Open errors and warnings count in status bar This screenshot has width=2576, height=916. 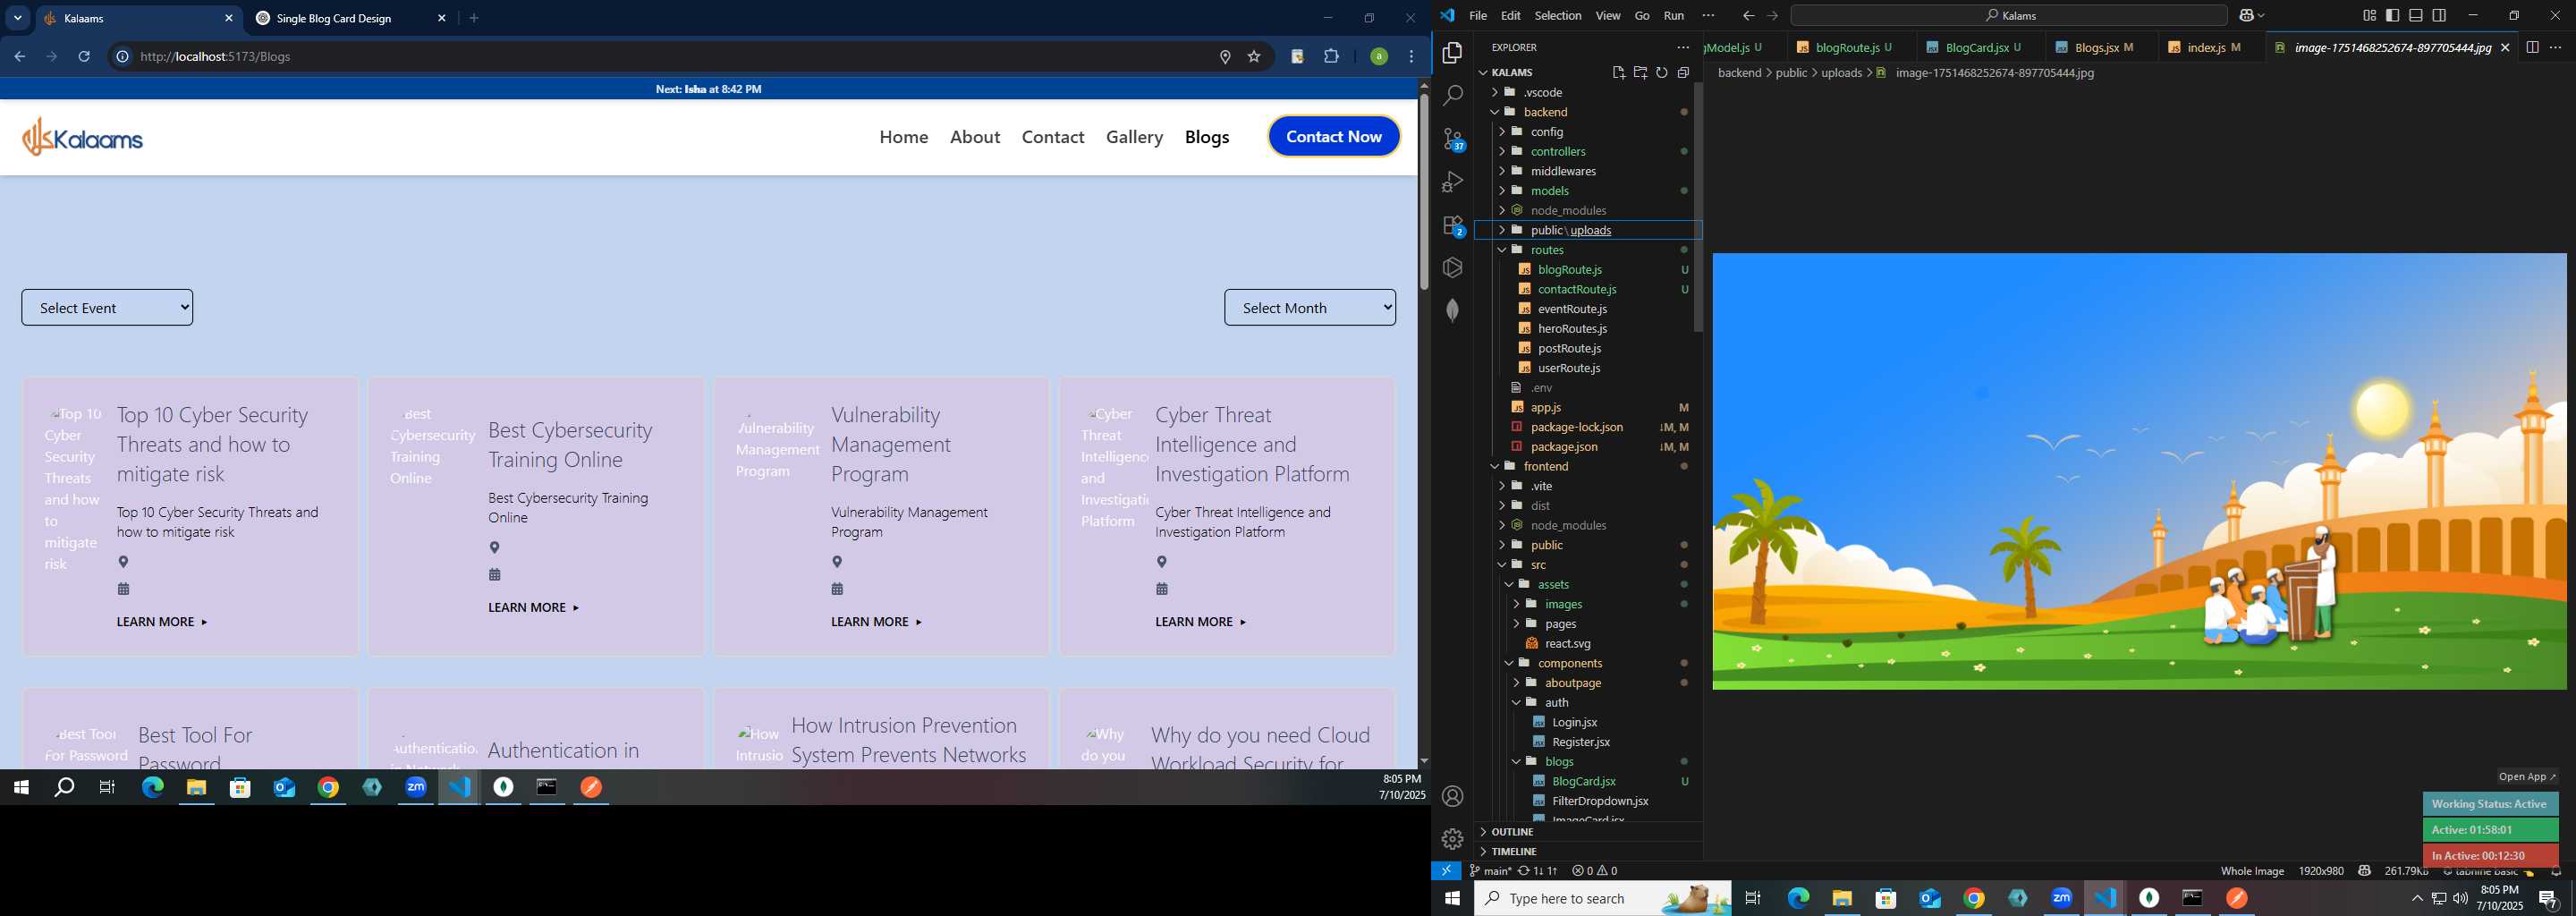1595,871
